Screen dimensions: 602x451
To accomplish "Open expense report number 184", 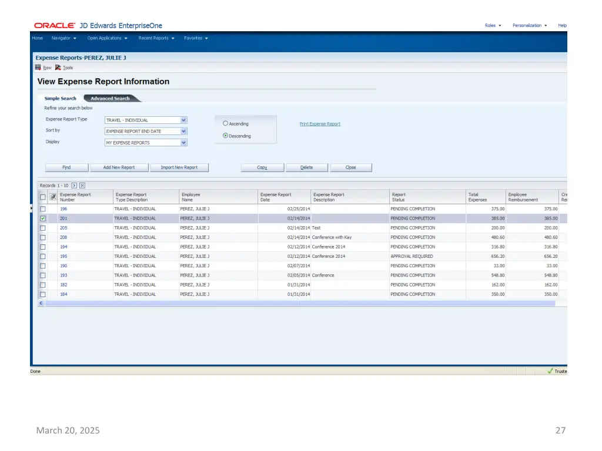I will click(x=63, y=294).
